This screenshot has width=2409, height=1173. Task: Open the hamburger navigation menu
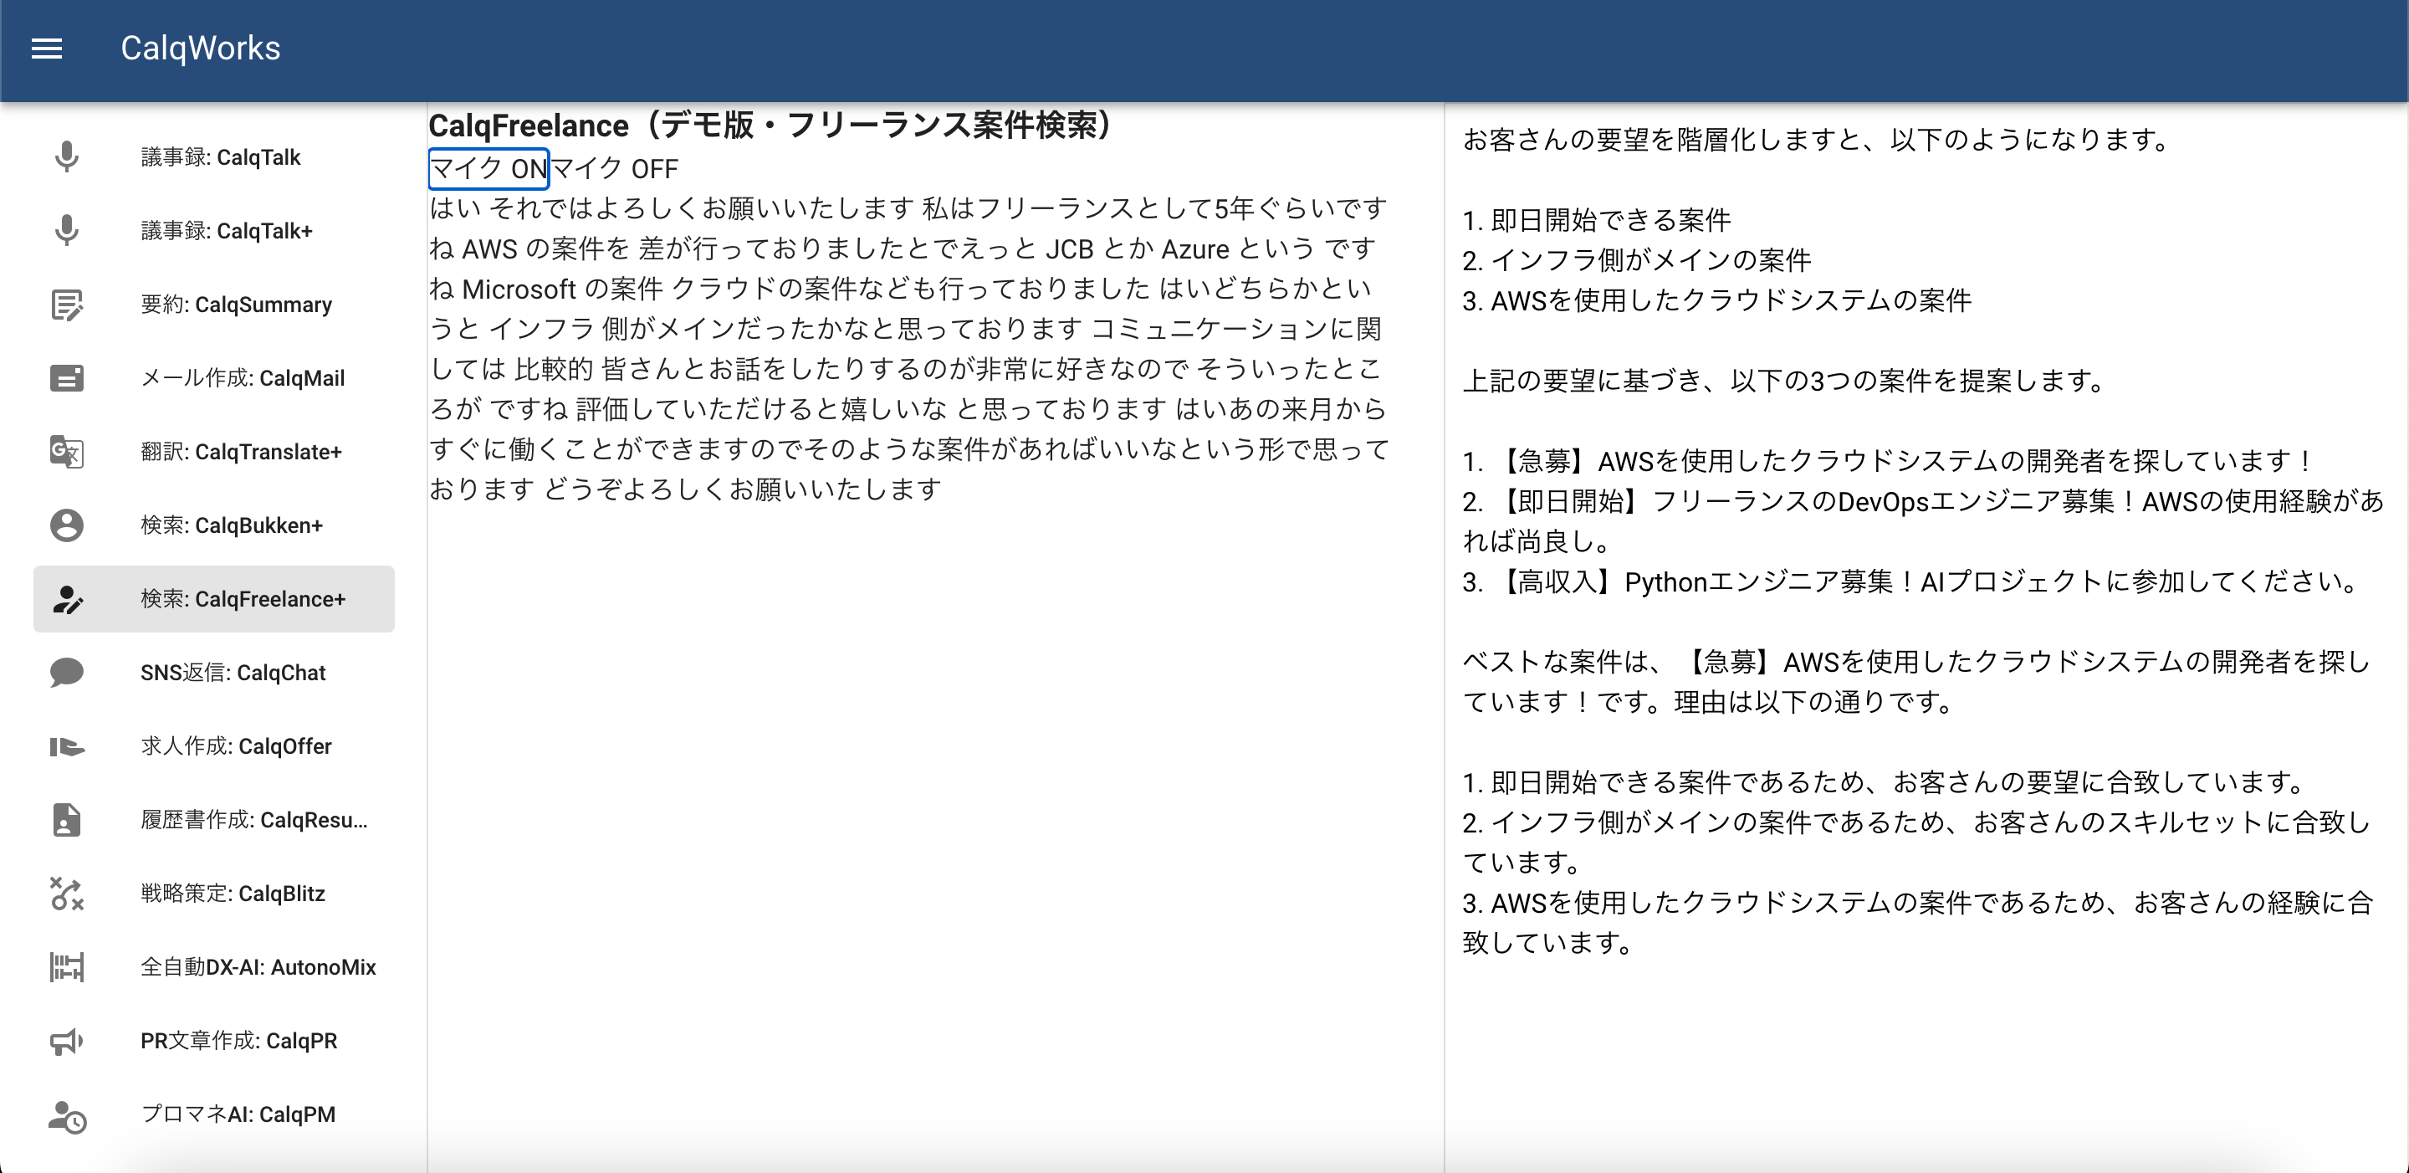(x=47, y=49)
